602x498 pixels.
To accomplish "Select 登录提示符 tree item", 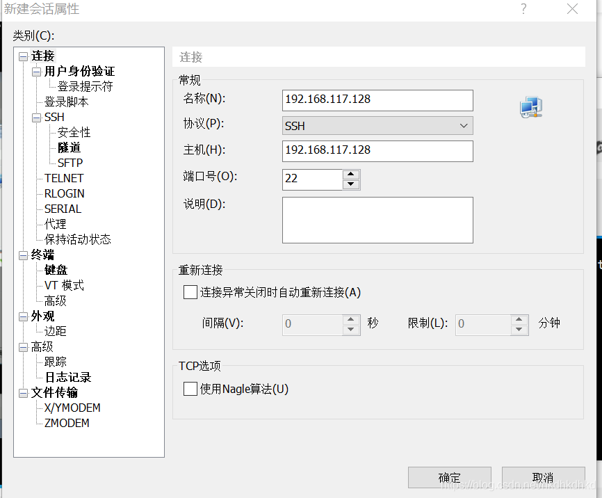I will pos(86,87).
